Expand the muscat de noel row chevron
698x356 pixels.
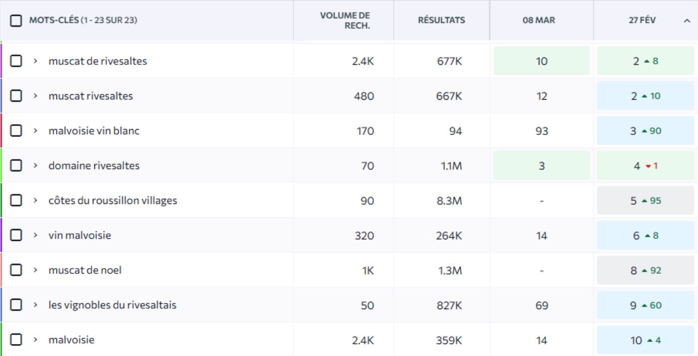(35, 271)
